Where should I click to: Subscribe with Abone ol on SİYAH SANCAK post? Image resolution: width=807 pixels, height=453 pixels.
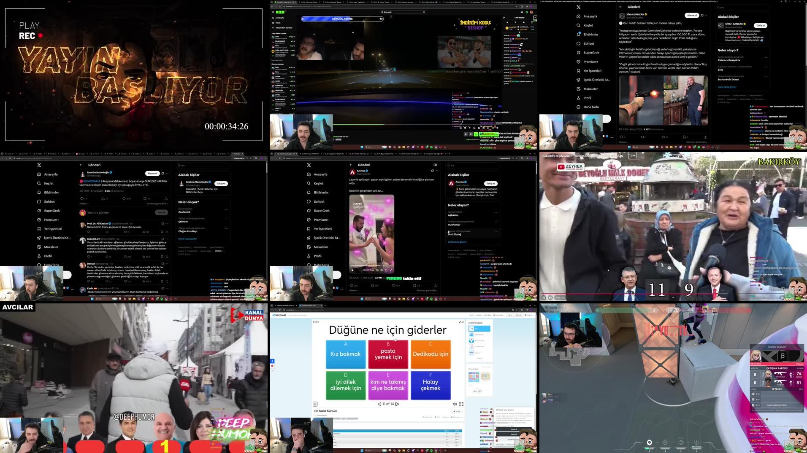(x=692, y=16)
